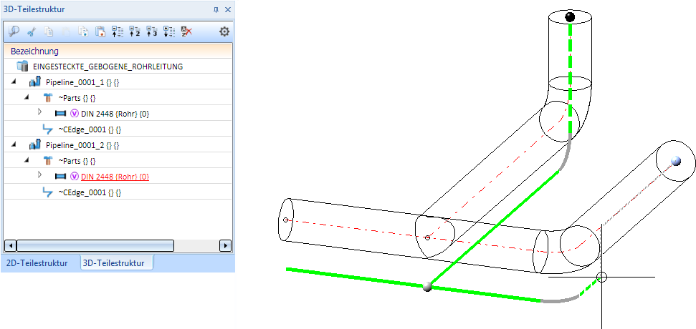Click the expand to level 2 icon
The image size is (696, 329).
coord(135,31)
